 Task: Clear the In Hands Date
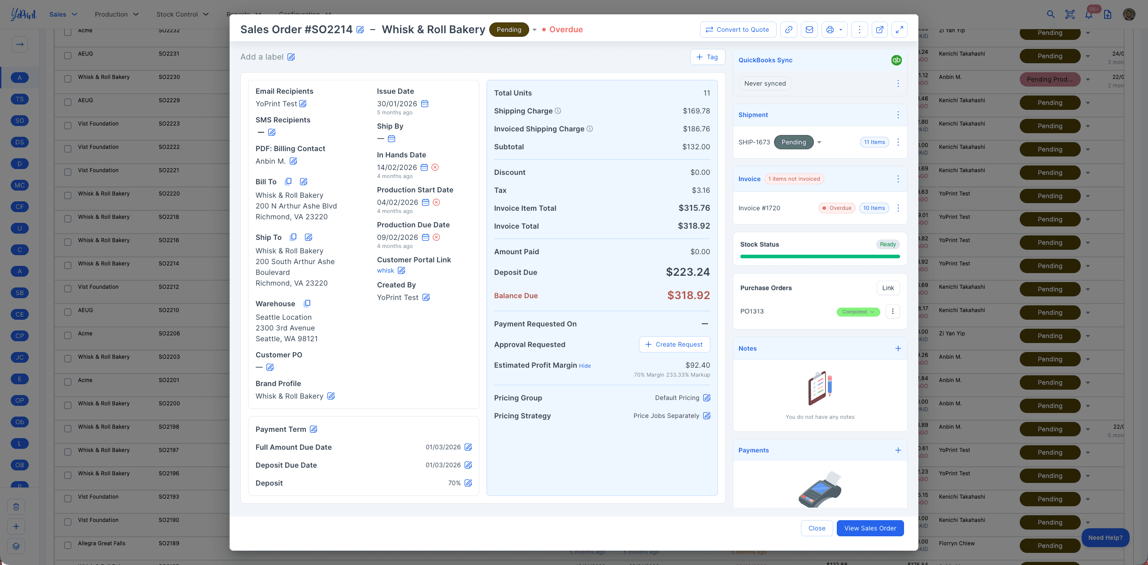point(435,167)
